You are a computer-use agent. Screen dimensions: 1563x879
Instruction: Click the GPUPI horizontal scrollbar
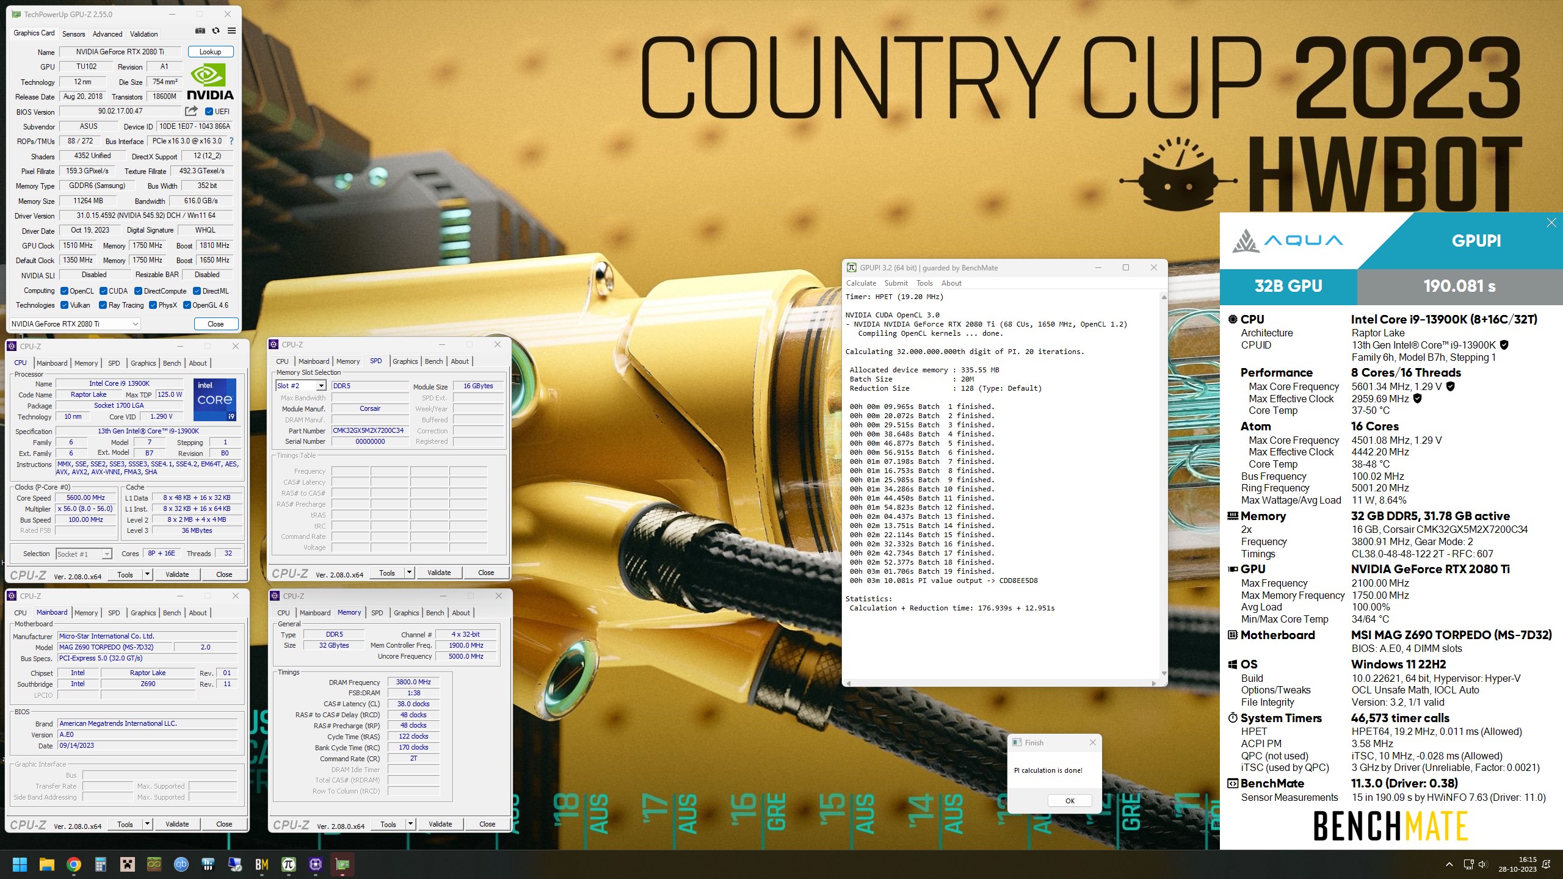1001,683
